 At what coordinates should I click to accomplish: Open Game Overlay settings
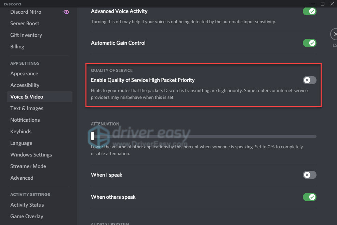pyautogui.click(x=27, y=216)
